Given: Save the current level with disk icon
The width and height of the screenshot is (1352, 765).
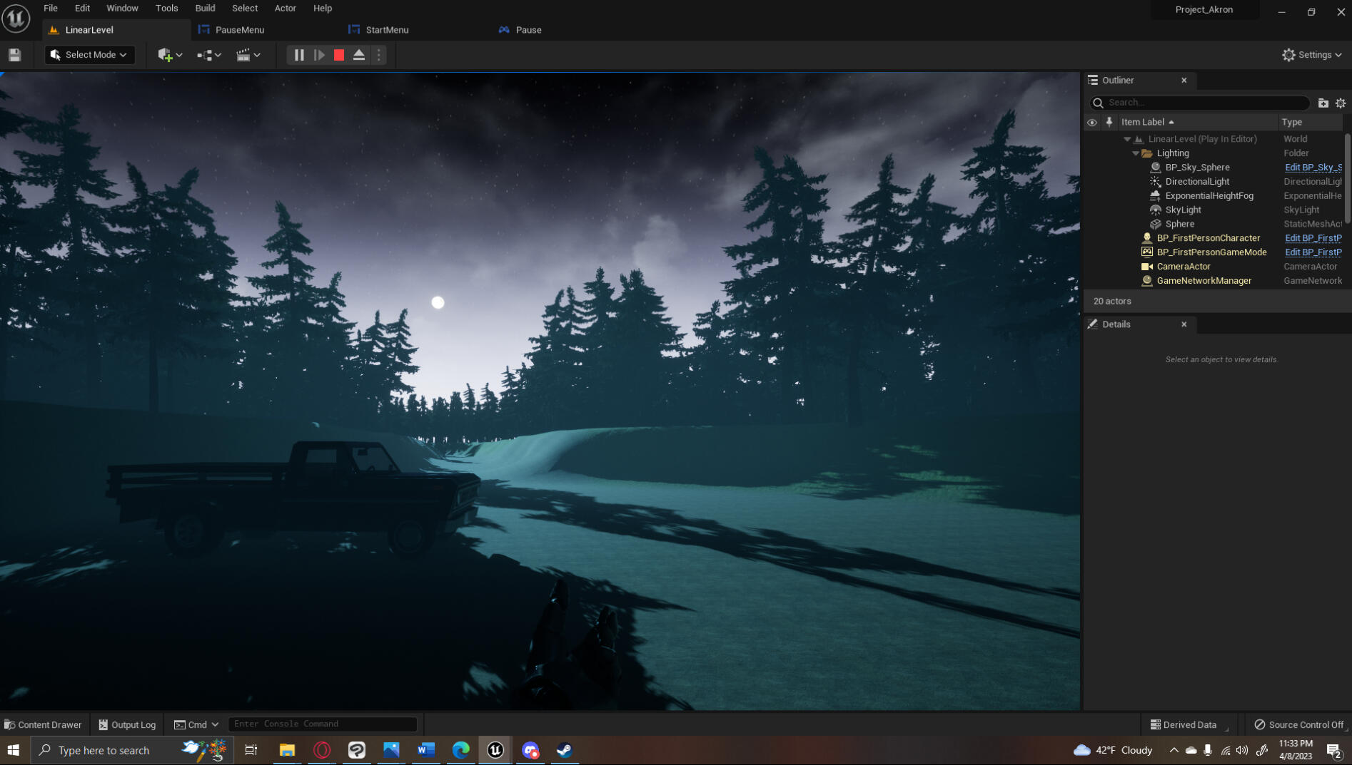Looking at the screenshot, I should pyautogui.click(x=14, y=55).
